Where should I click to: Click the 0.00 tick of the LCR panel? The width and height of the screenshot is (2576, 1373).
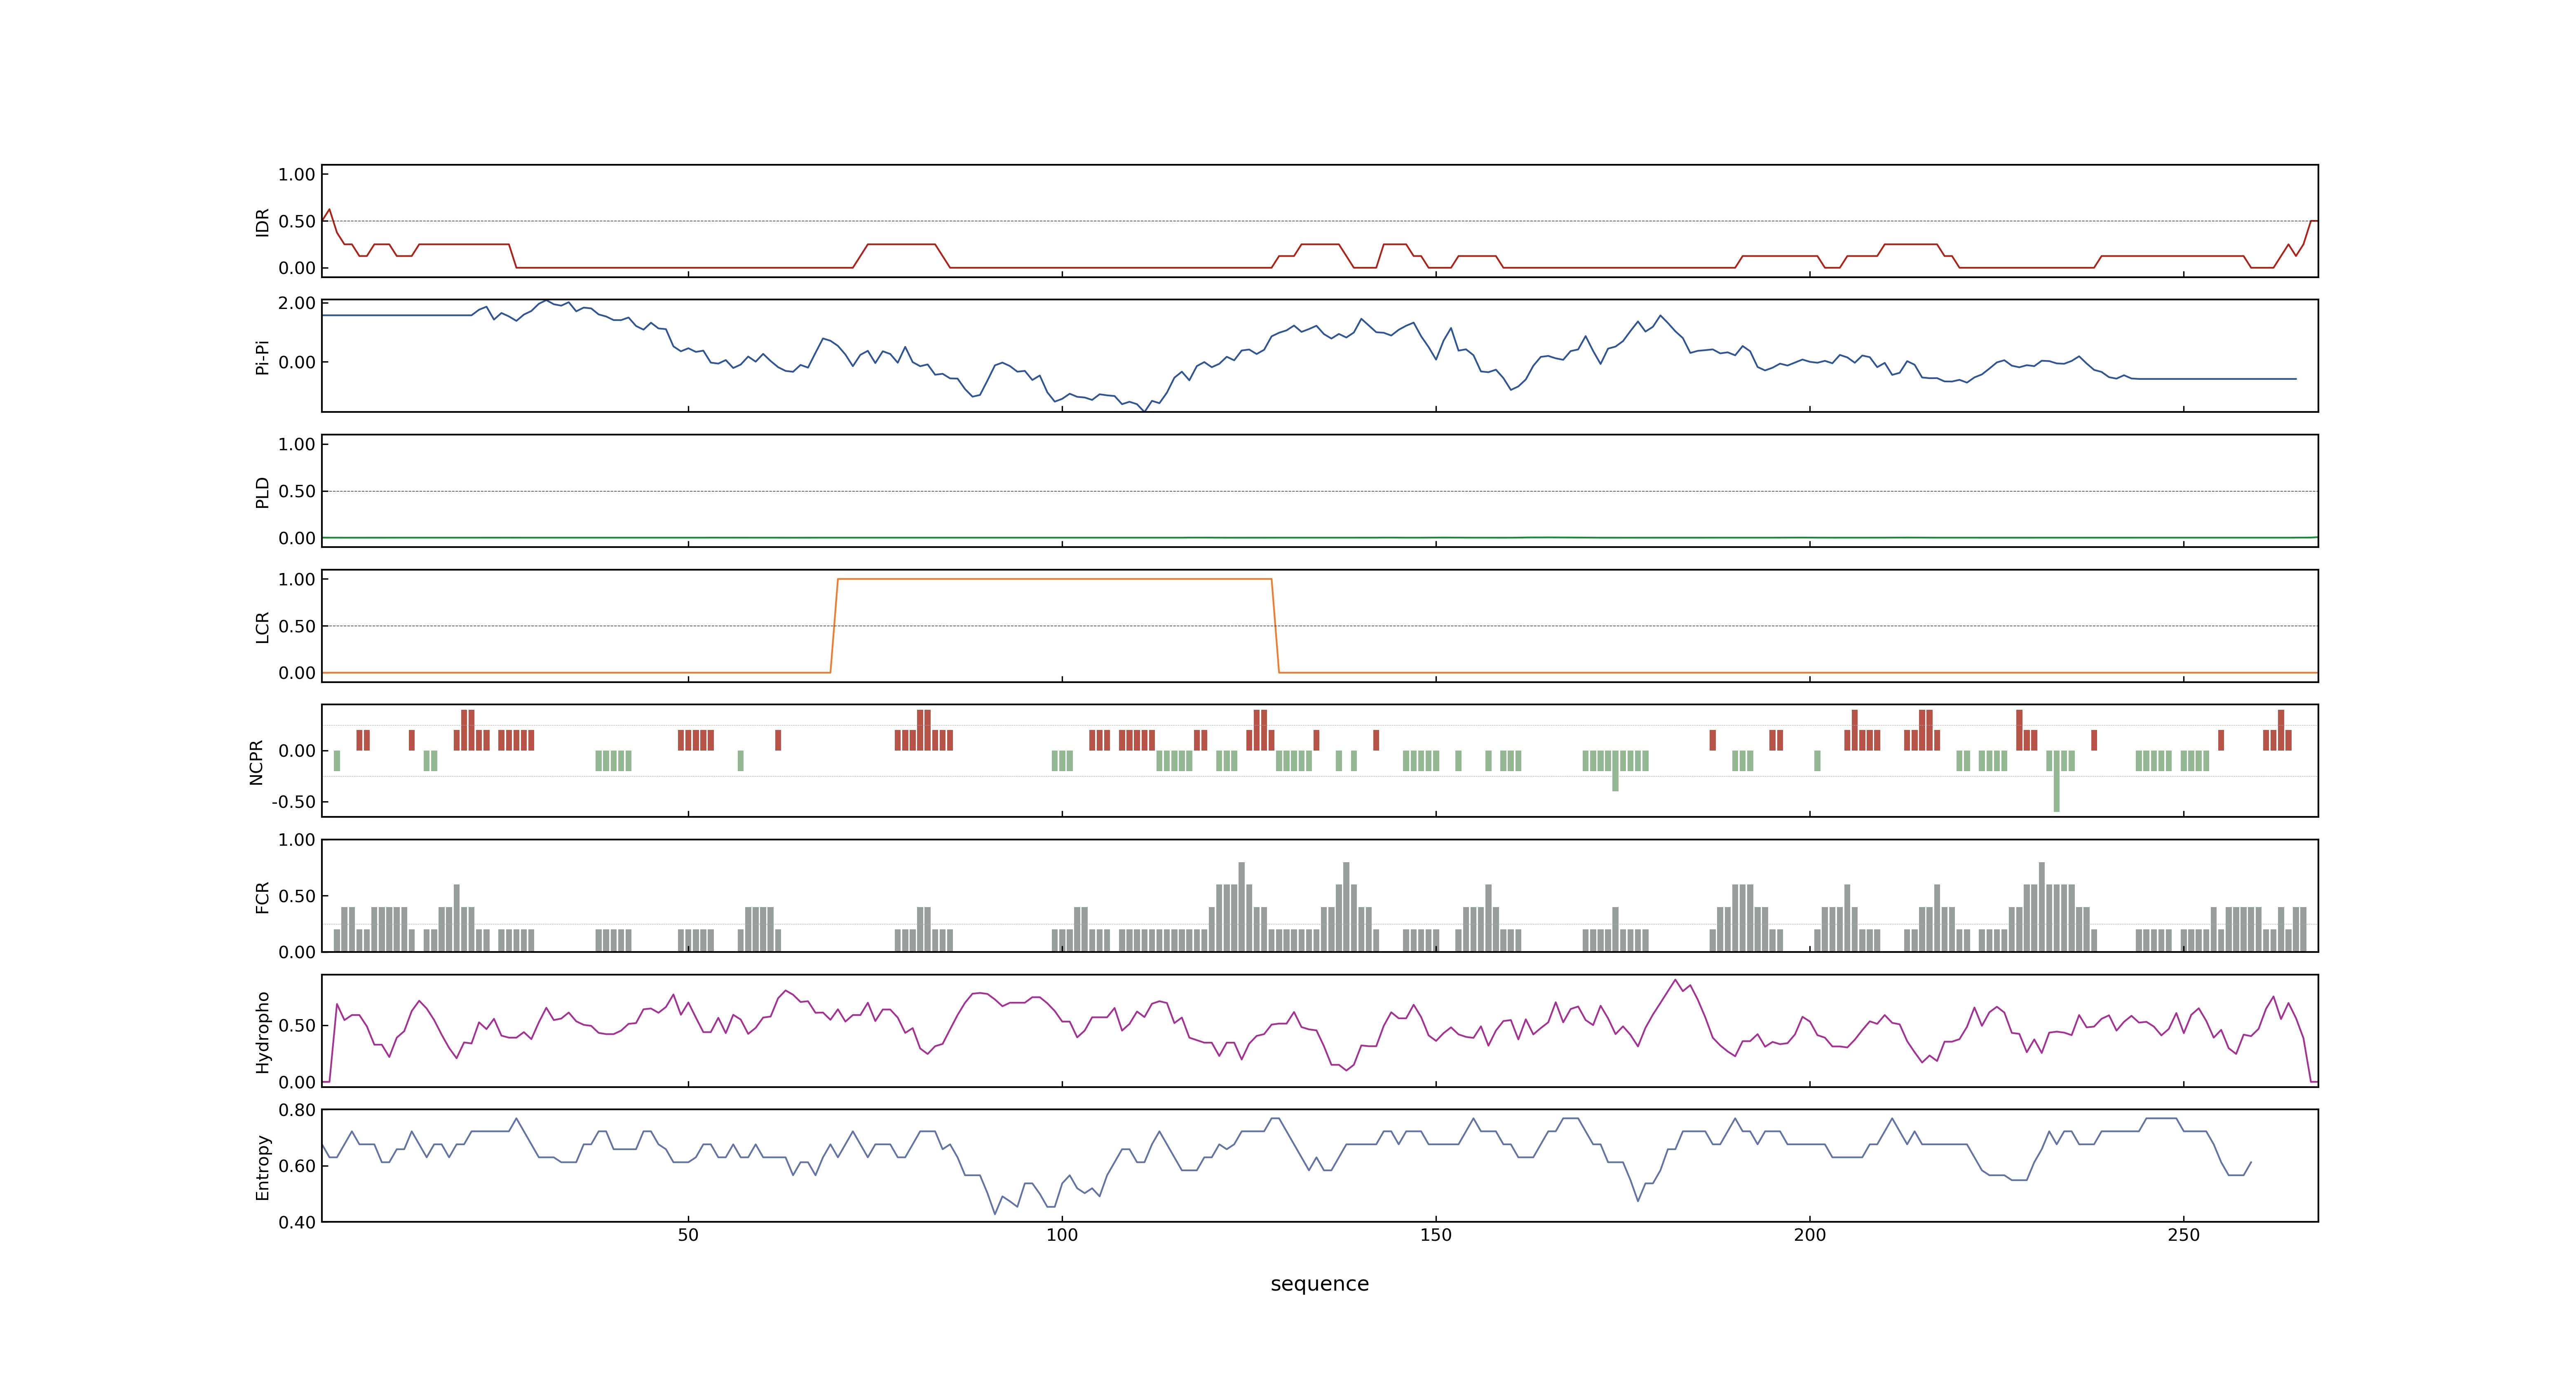pyautogui.click(x=297, y=674)
